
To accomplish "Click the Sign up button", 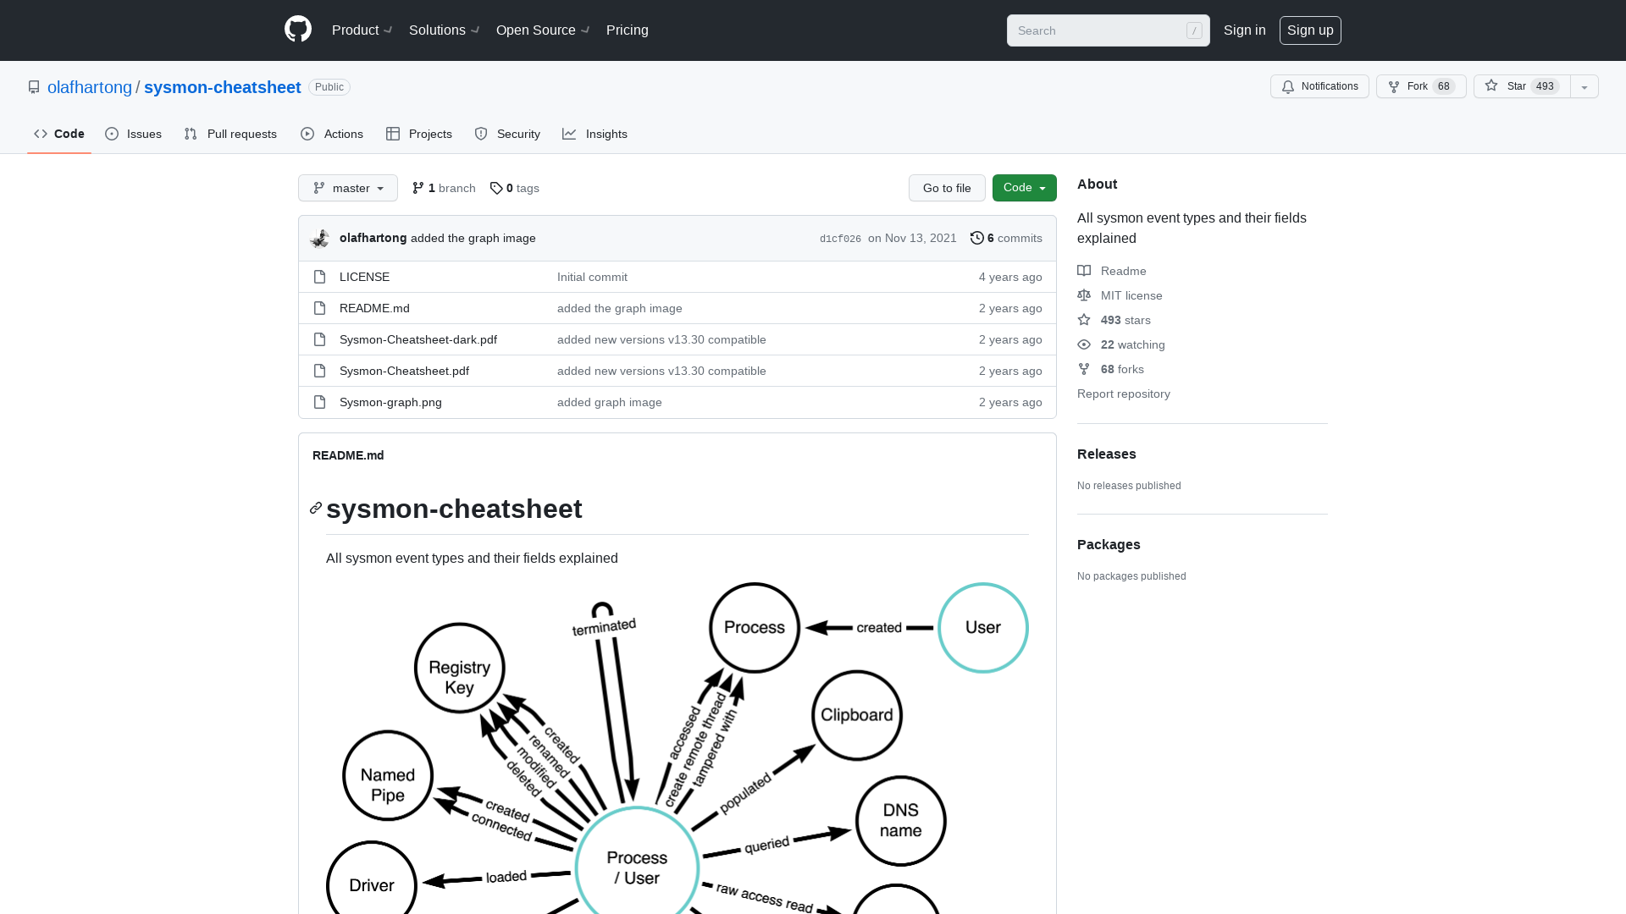I will [1310, 30].
